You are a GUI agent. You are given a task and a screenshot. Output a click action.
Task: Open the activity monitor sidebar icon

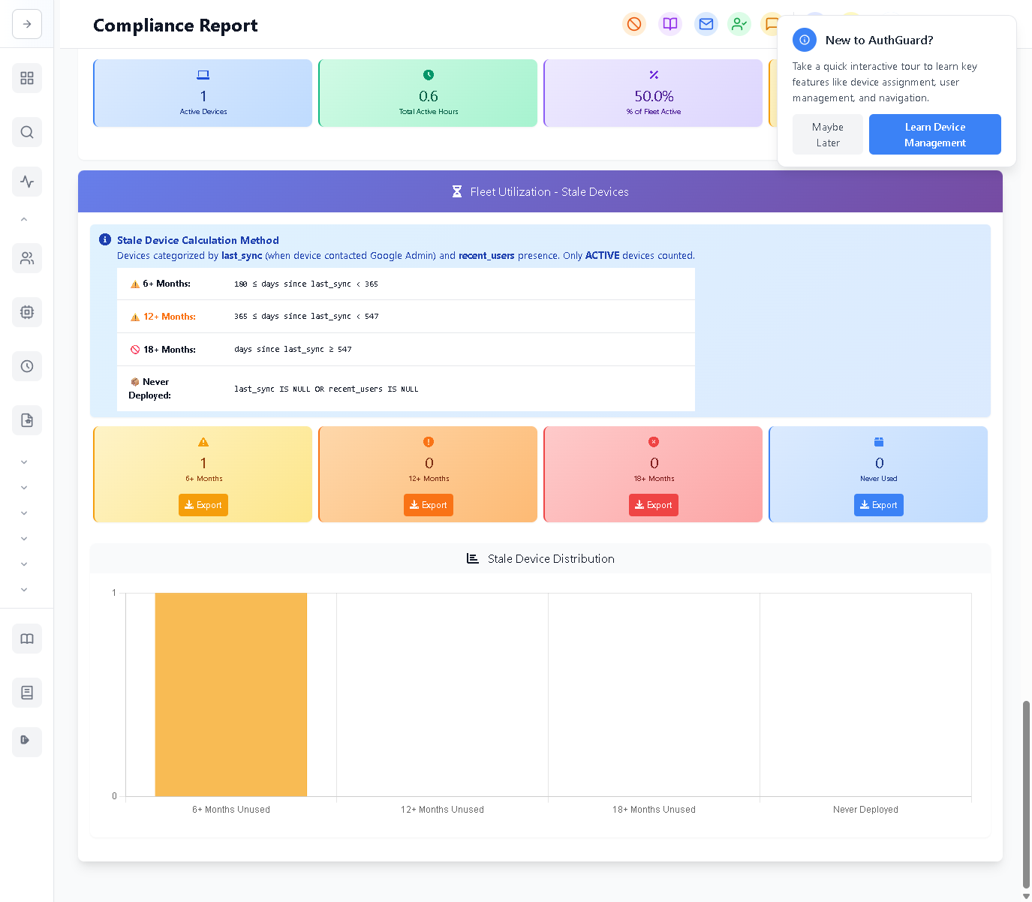(27, 181)
